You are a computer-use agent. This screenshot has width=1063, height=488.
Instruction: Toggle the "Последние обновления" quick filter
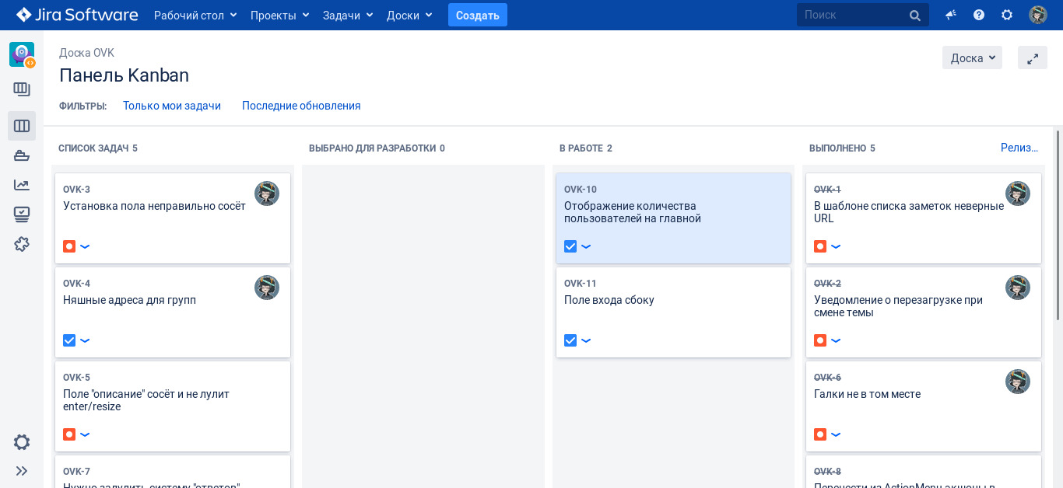point(301,106)
